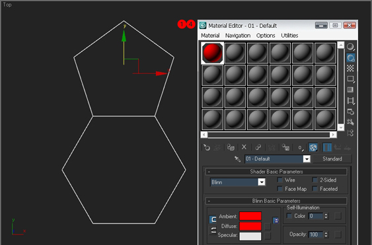Open the Diffuse red color swatch
The width and height of the screenshot is (372, 245).
point(250,226)
